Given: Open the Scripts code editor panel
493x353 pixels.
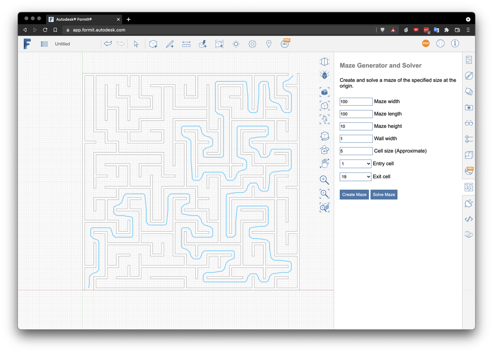Looking at the screenshot, I should point(469,219).
